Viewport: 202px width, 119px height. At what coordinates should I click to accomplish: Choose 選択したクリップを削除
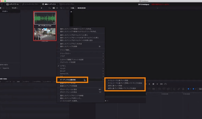[81, 46]
